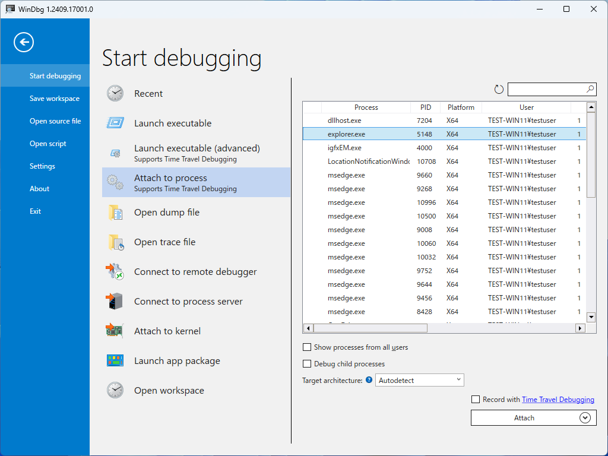The image size is (608, 456).
Task: Click the Open dump file folder icon
Action: click(116, 212)
